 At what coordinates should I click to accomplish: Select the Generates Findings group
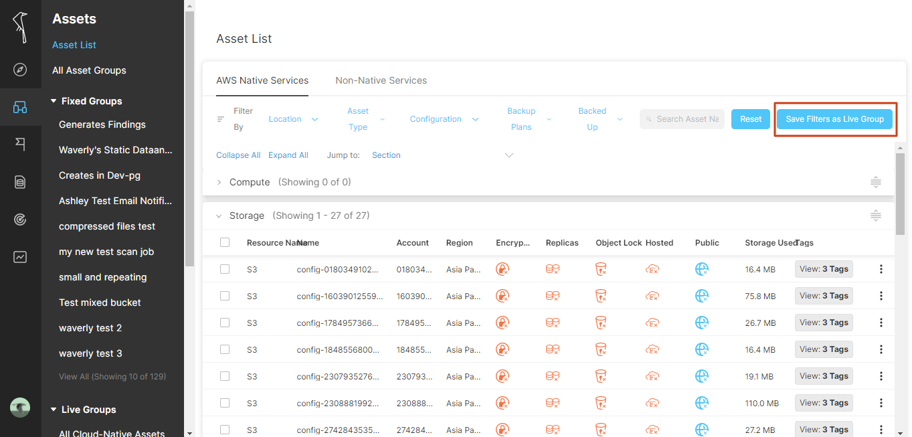(x=102, y=124)
